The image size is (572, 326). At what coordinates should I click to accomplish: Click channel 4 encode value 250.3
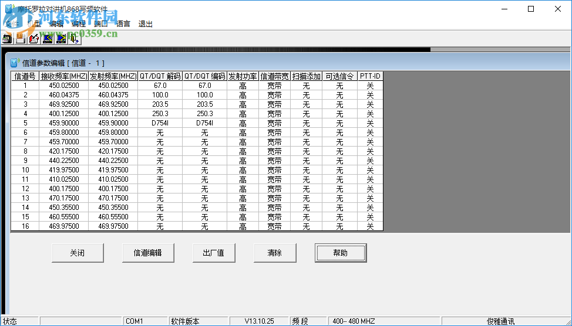pyautogui.click(x=204, y=114)
